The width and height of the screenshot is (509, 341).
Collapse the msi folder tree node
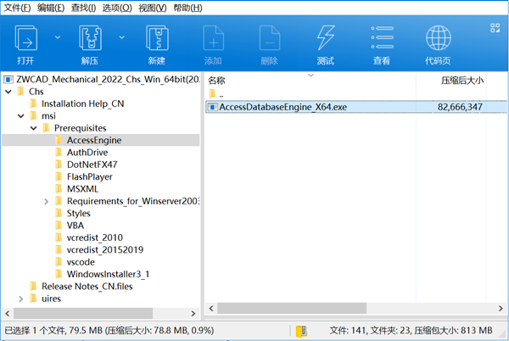[x=21, y=116]
